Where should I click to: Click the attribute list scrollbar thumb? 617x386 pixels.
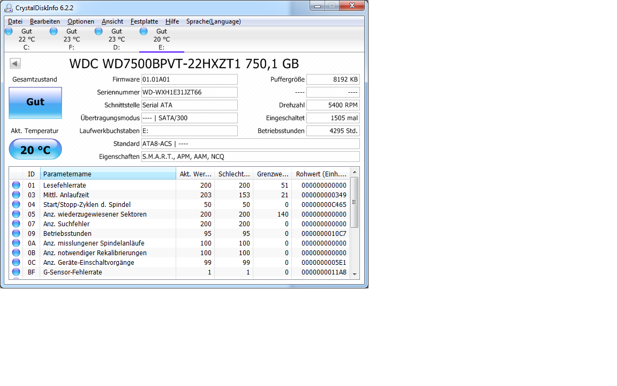point(355,202)
